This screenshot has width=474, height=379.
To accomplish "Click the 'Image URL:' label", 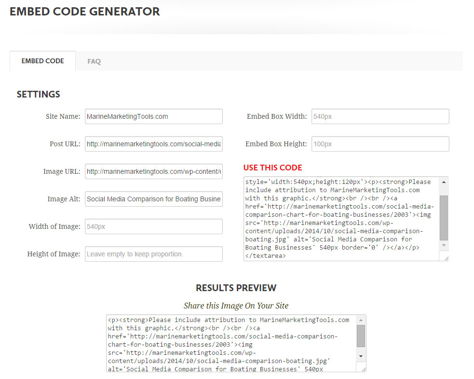I will (62, 171).
